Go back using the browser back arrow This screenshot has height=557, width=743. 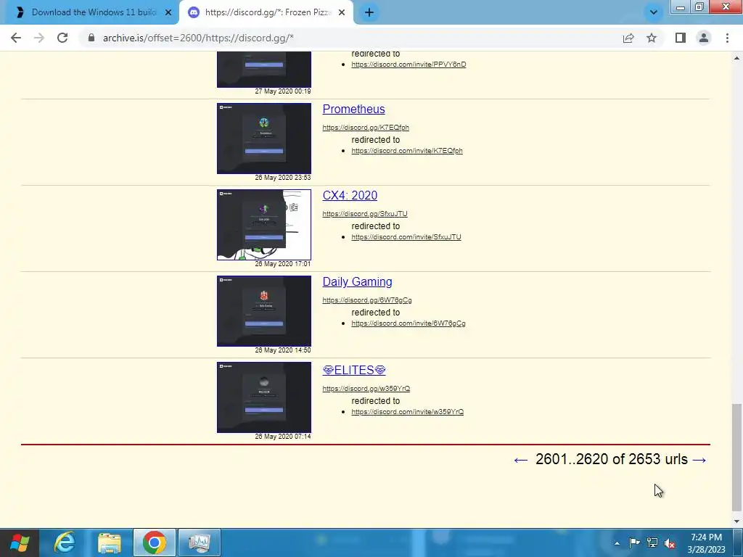(16, 38)
